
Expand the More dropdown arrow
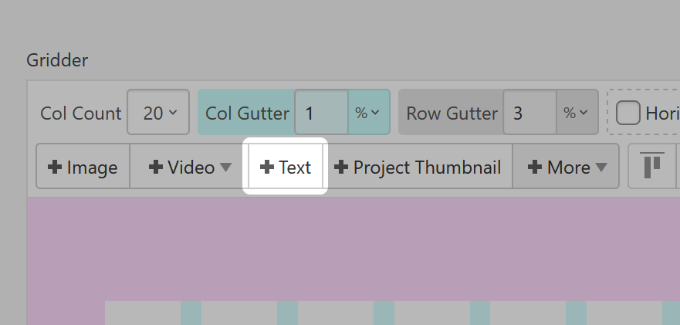coord(601,168)
